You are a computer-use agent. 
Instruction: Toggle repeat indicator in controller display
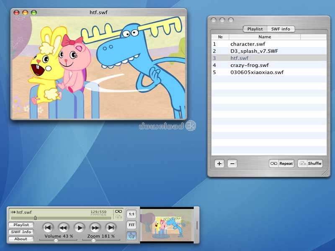coord(119,212)
